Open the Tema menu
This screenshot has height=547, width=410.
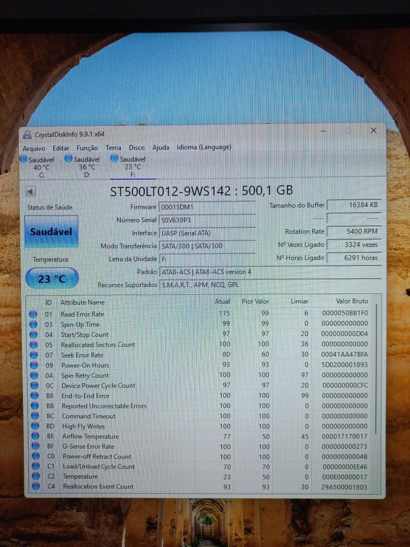113,147
